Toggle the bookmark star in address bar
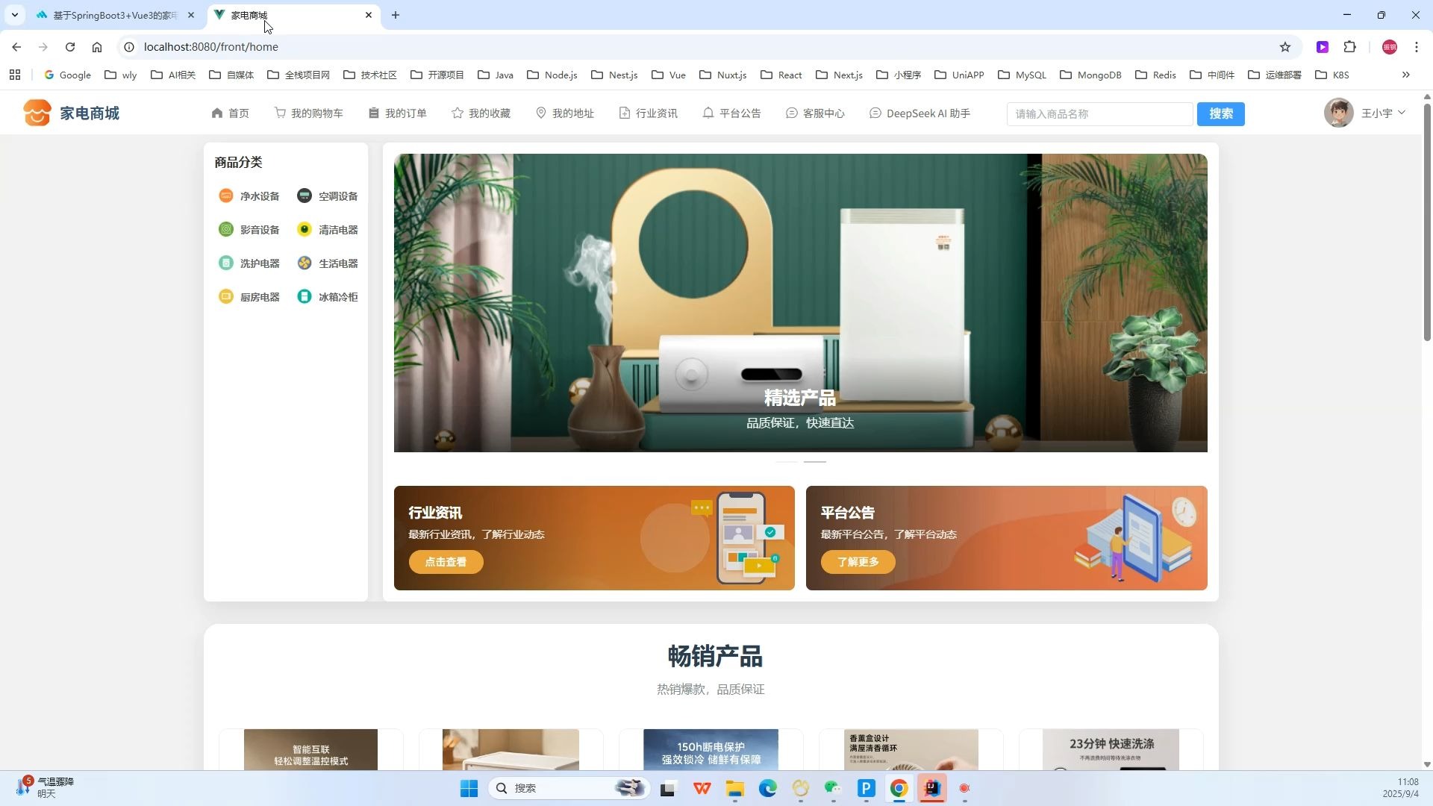 pyautogui.click(x=1284, y=46)
